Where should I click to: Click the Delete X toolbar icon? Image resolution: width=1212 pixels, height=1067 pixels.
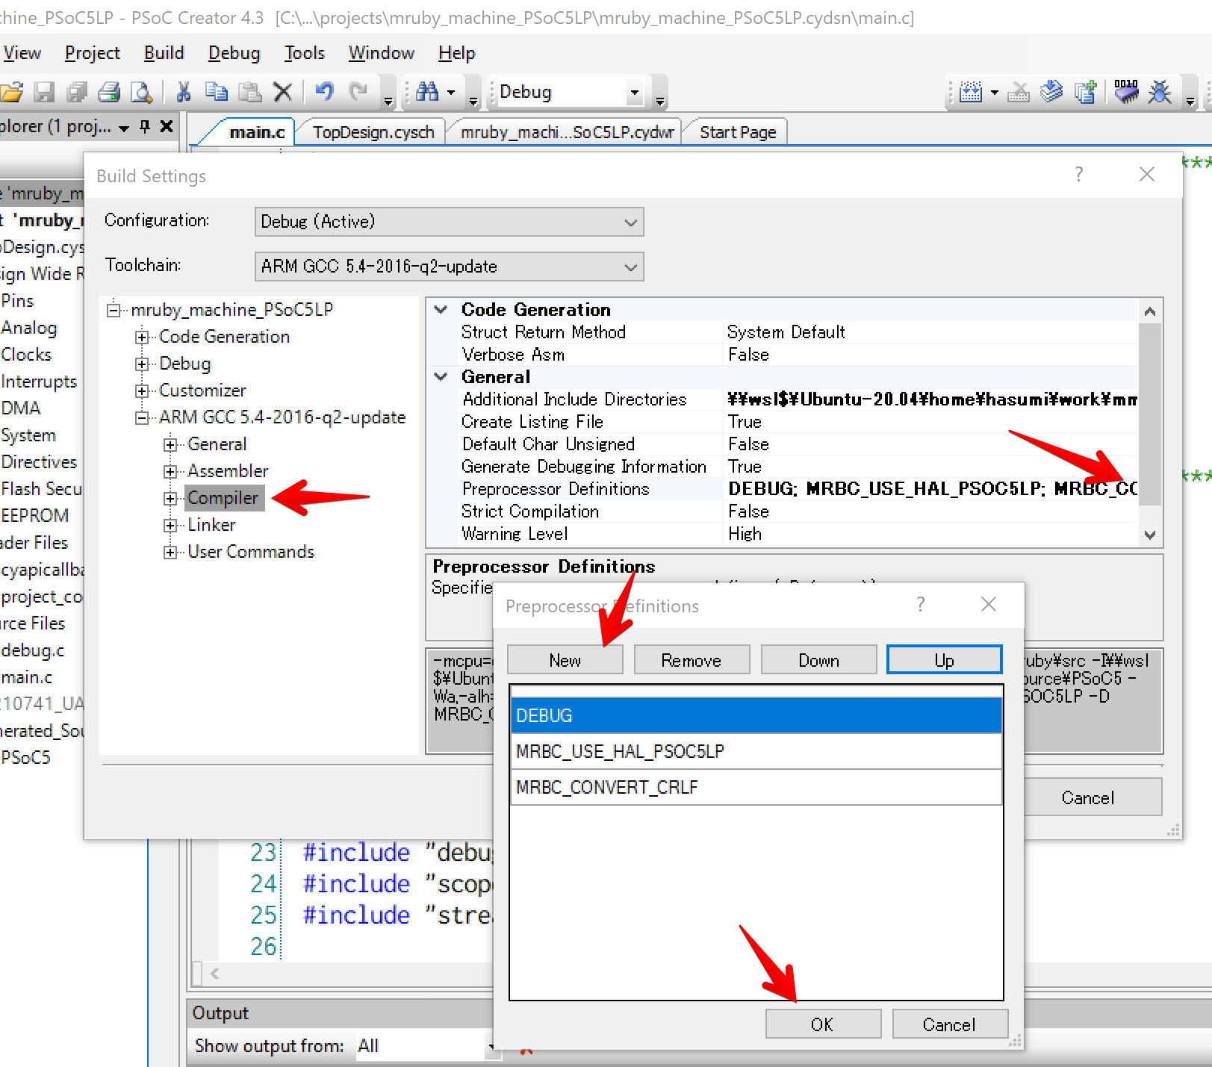[282, 92]
